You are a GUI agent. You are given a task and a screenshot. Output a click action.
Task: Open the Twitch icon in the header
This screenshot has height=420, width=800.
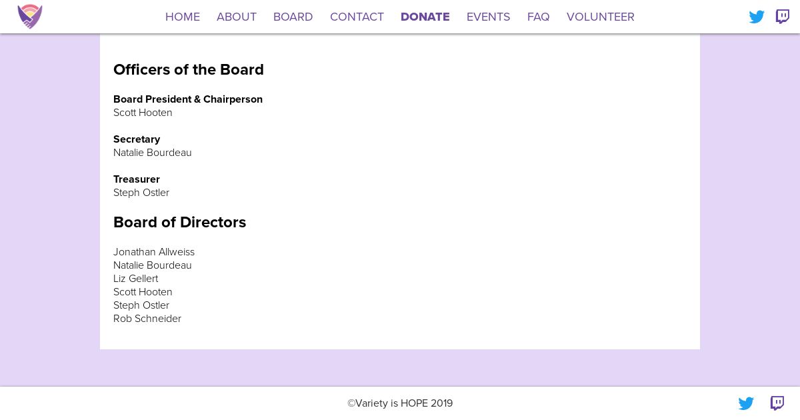coord(783,17)
